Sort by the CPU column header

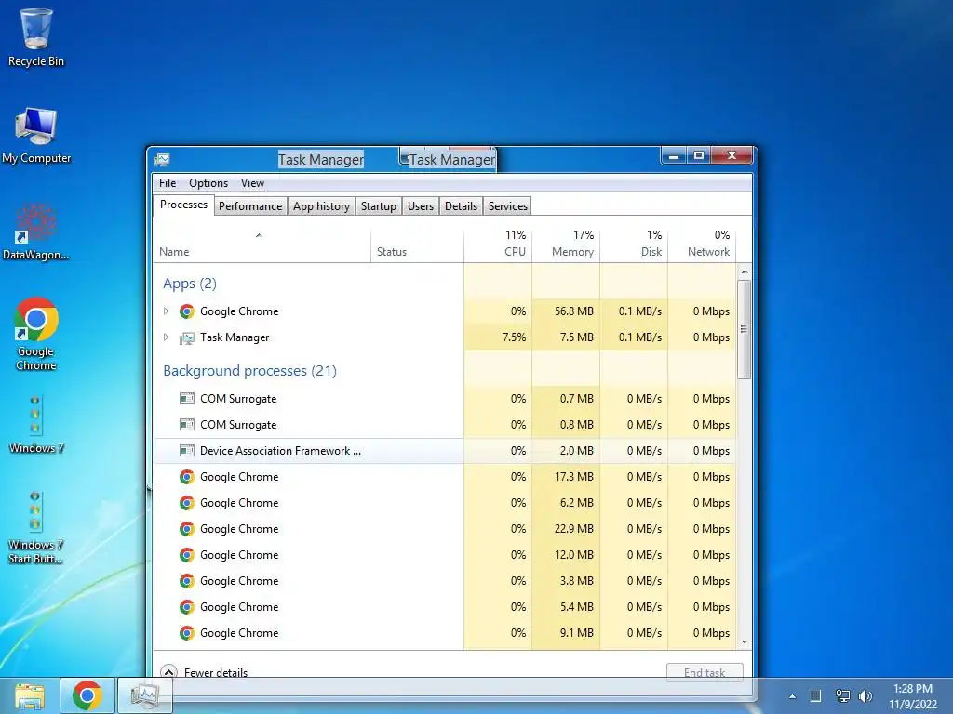(x=498, y=245)
